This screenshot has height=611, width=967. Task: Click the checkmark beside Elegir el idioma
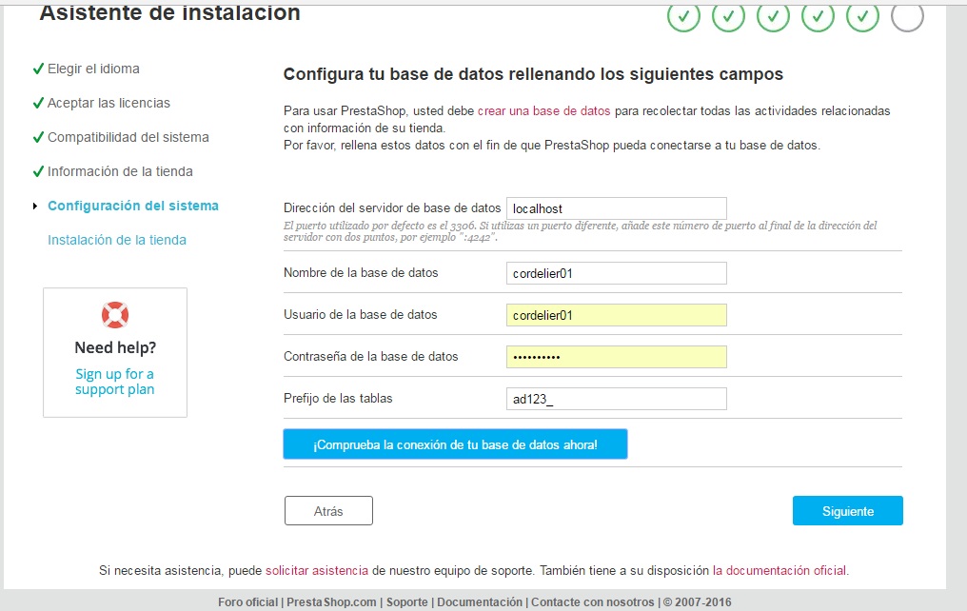(38, 69)
